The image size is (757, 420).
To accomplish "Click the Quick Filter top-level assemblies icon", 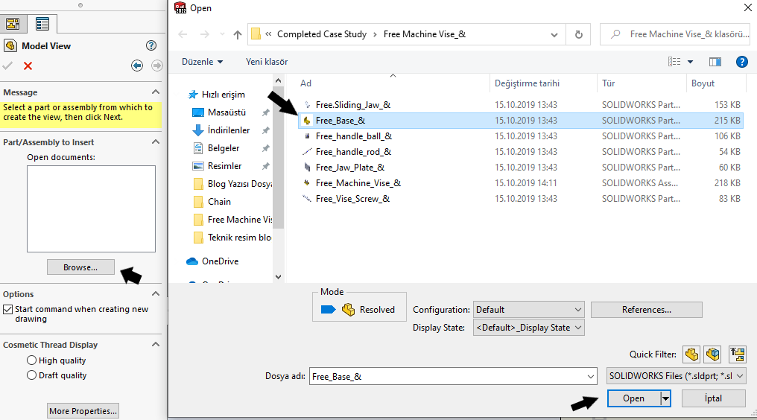I will 738,354.
